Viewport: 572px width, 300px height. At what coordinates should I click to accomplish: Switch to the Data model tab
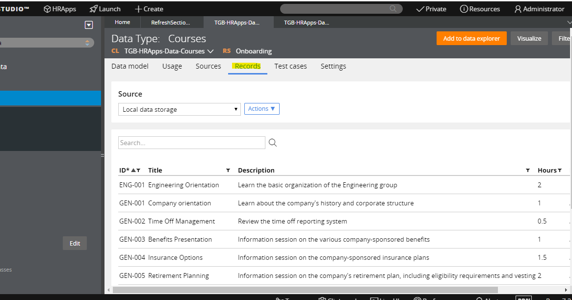pyautogui.click(x=130, y=66)
